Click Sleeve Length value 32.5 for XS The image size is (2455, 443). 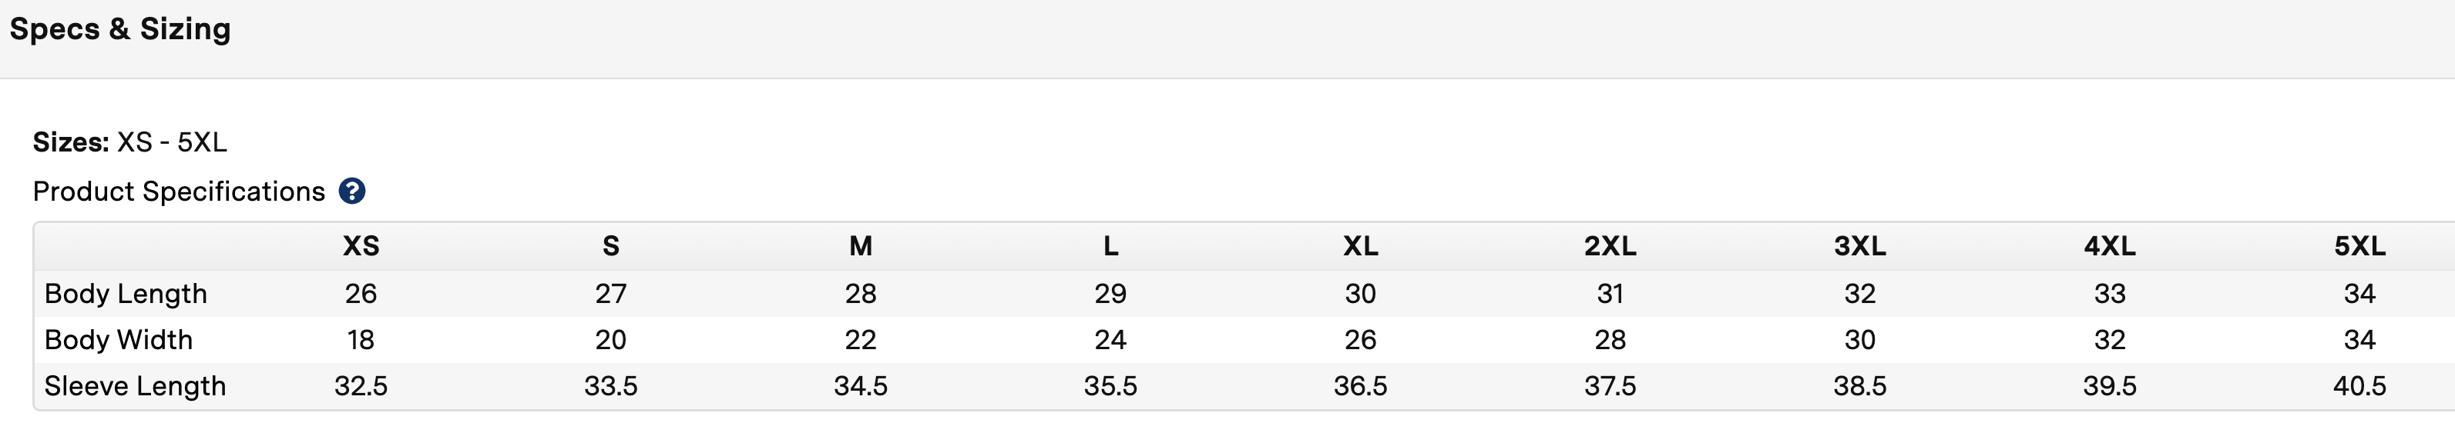click(x=361, y=386)
